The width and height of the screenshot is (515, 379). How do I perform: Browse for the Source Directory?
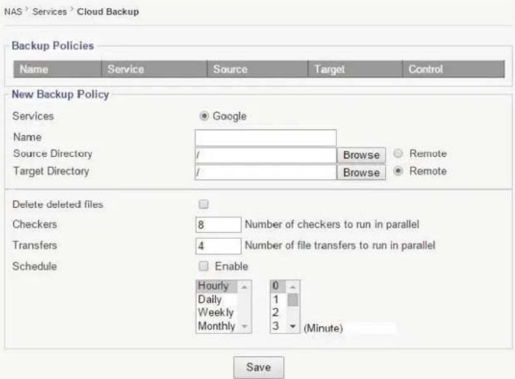[361, 155]
